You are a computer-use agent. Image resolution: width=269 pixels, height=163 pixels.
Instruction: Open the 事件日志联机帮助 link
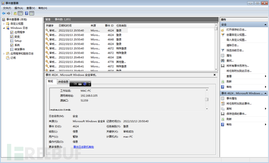click(83, 147)
